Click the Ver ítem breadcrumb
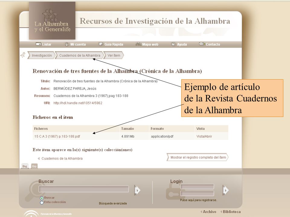Screen dimensions: 290x217 [x=114, y=55]
